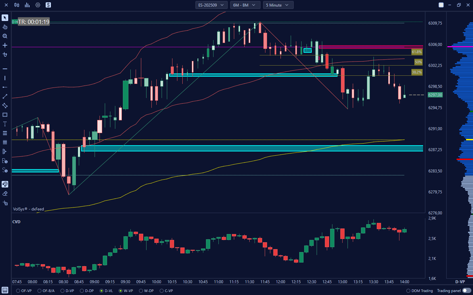The height and width of the screenshot is (295, 473).
Task: Select the eraser tool
Action: point(5,194)
